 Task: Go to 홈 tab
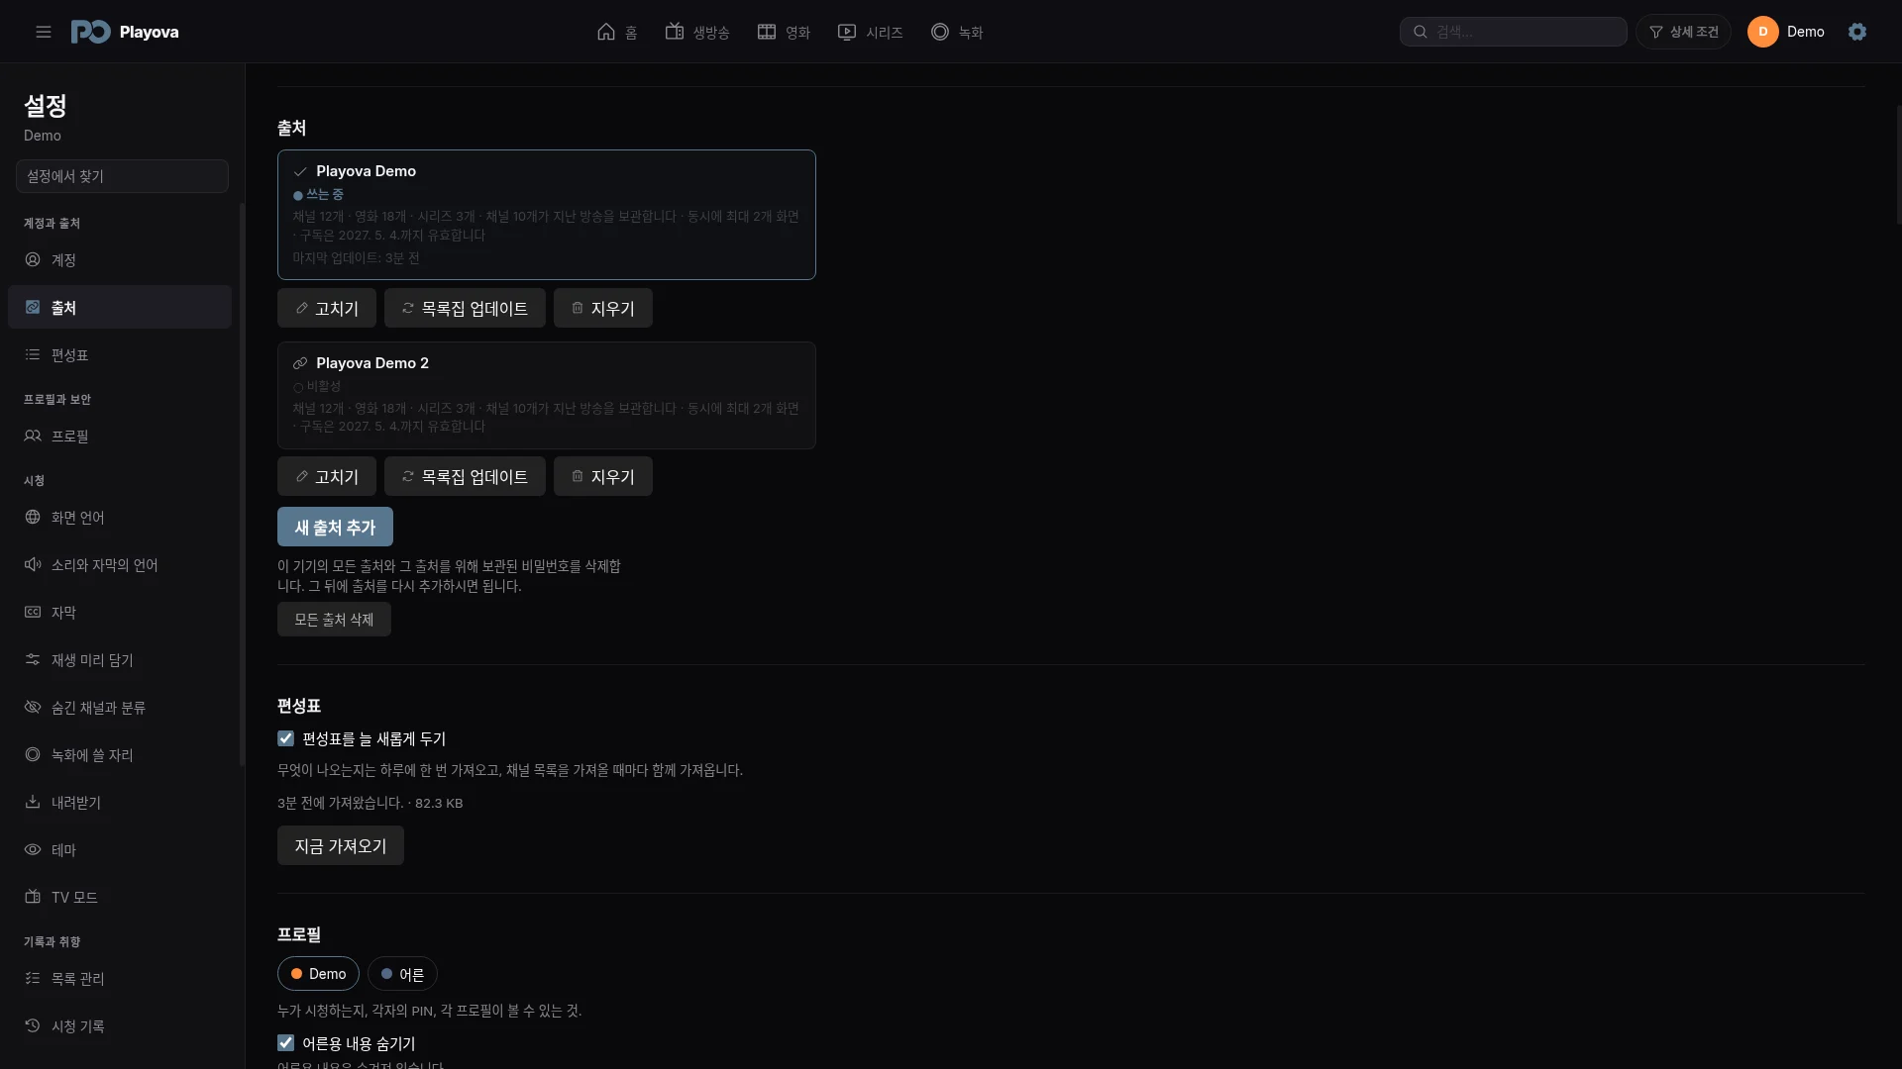coord(617,32)
